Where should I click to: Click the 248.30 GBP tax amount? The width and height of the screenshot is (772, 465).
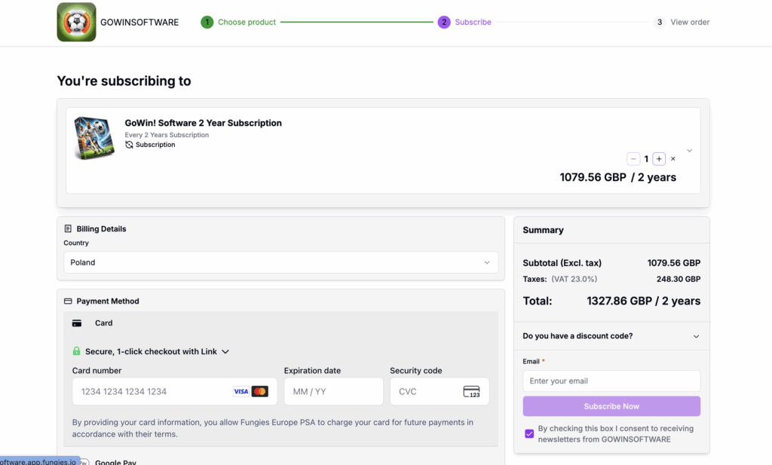[x=679, y=279]
